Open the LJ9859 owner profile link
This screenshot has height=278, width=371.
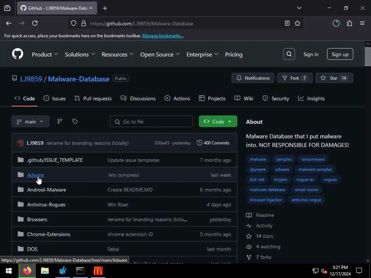(31, 79)
